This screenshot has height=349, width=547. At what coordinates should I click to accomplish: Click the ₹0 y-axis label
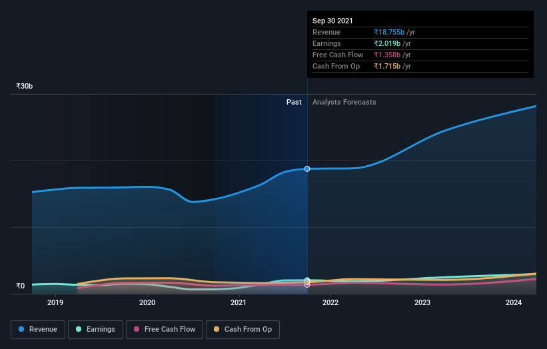21,286
